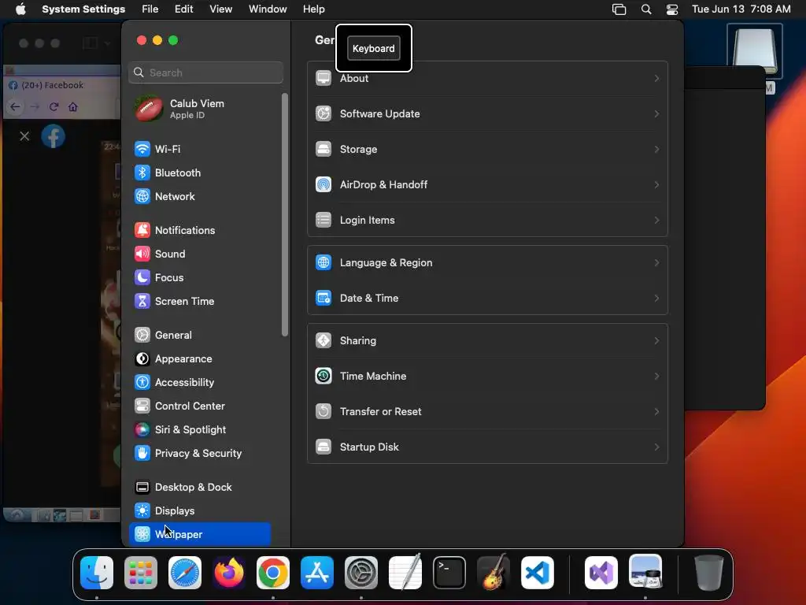This screenshot has height=605, width=806.
Task: Reload page in the Facebook browser window
Action: pyautogui.click(x=54, y=107)
